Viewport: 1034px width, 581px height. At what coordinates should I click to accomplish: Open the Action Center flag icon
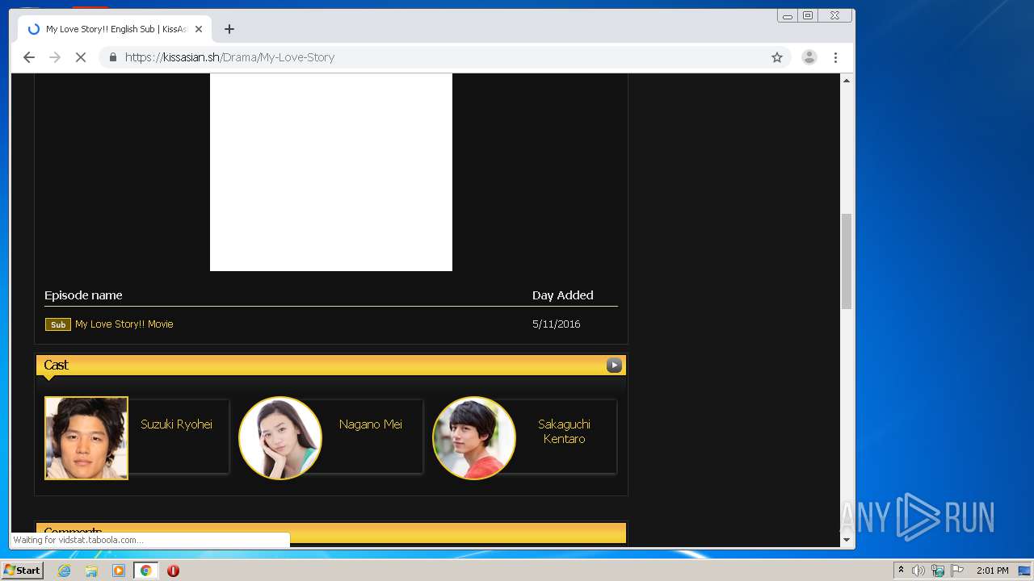click(x=957, y=571)
